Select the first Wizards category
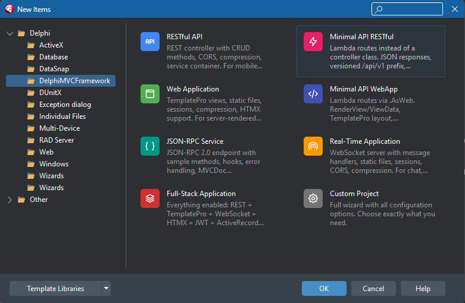This screenshot has width=465, height=303. click(51, 176)
